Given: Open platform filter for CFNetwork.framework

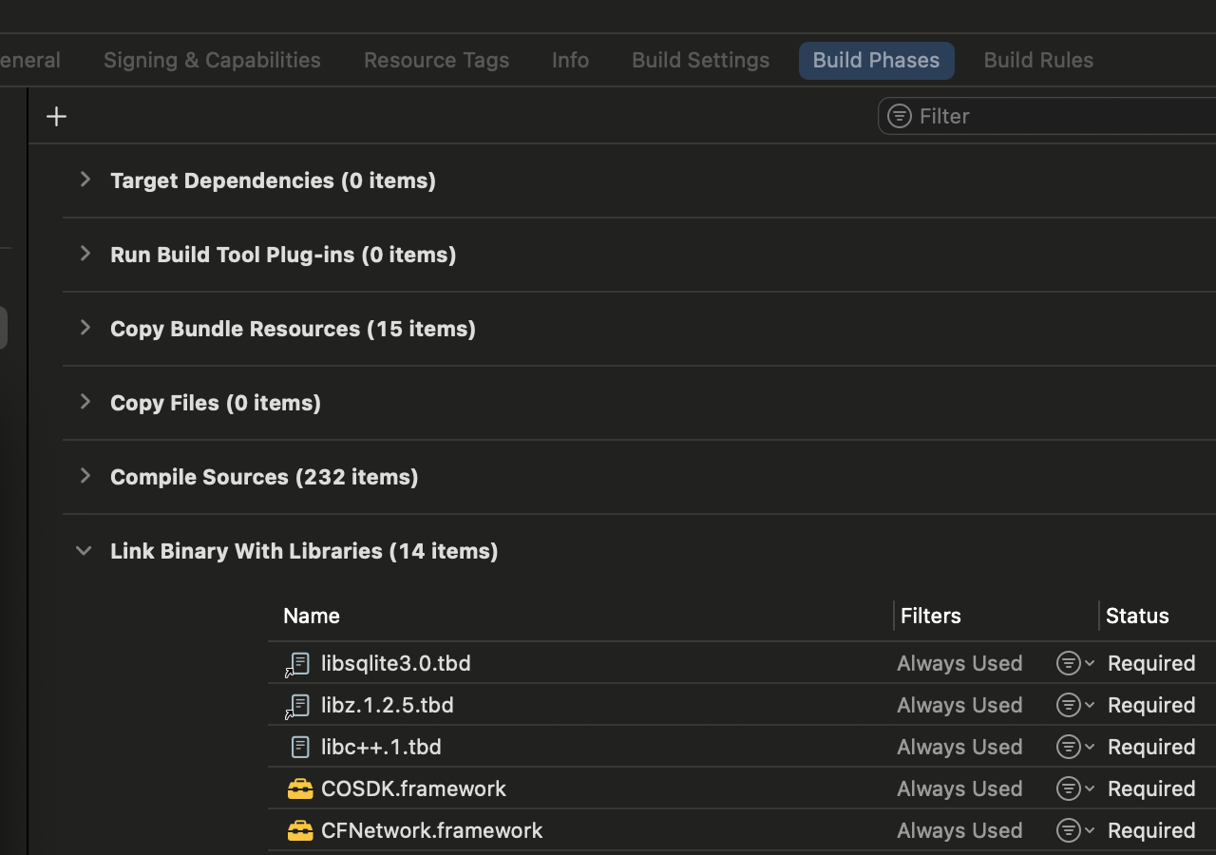Looking at the screenshot, I should [1075, 830].
